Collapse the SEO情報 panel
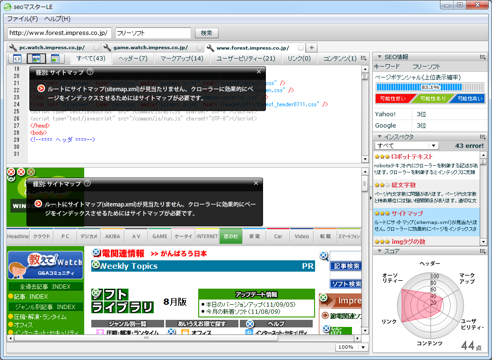The height and width of the screenshot is (360, 492). point(378,57)
